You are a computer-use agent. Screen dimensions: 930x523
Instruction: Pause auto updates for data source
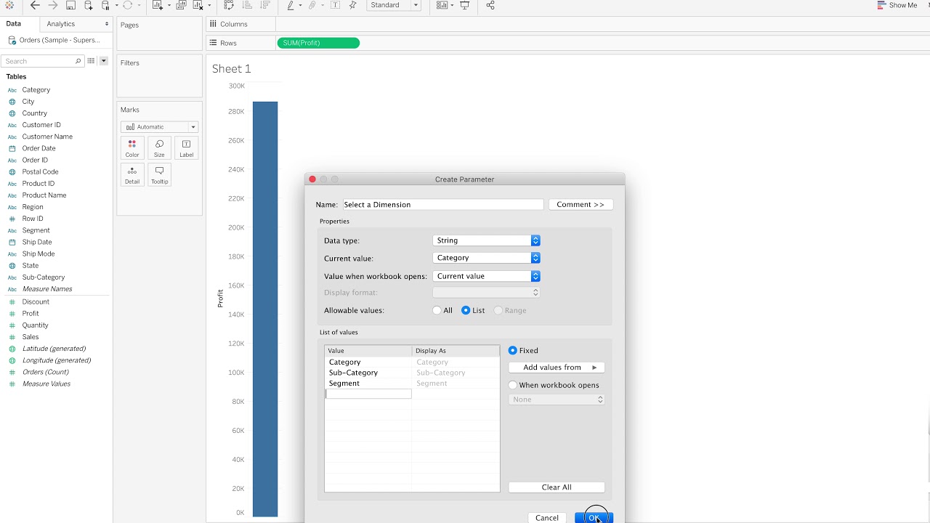pos(105,5)
